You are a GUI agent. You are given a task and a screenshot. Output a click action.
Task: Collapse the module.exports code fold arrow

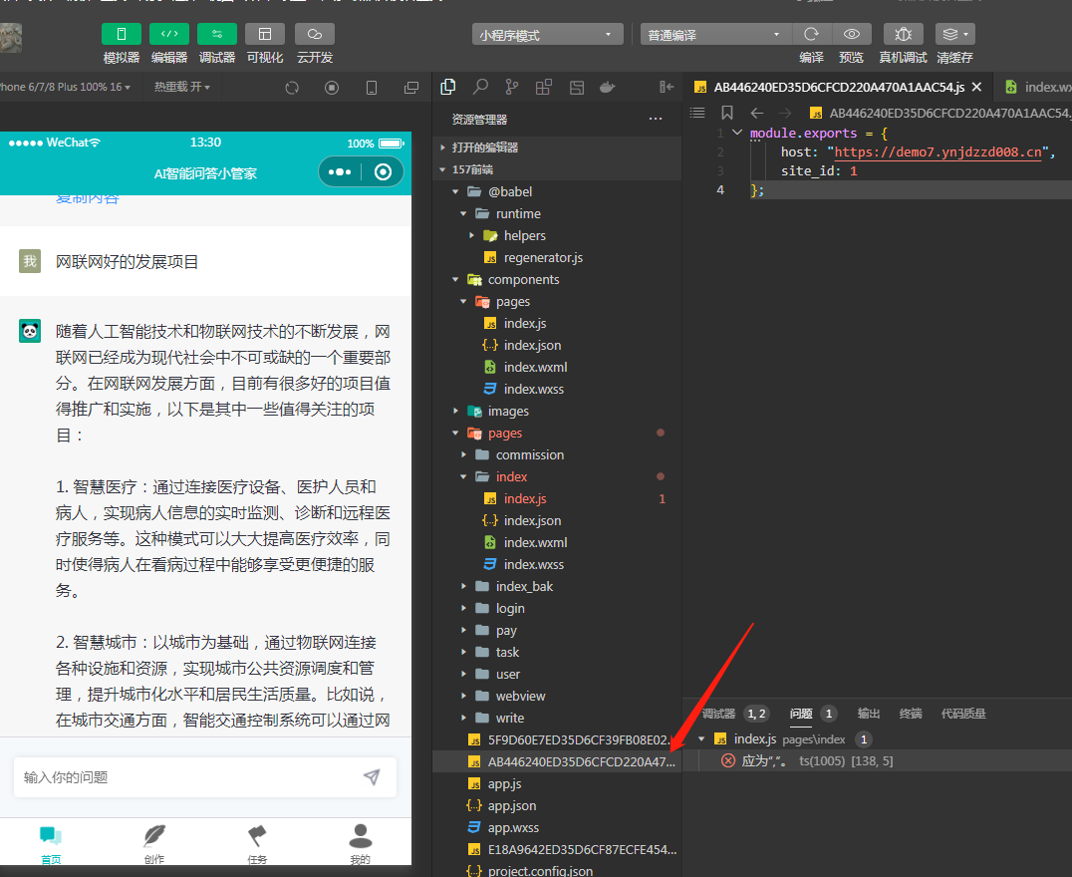click(x=737, y=133)
